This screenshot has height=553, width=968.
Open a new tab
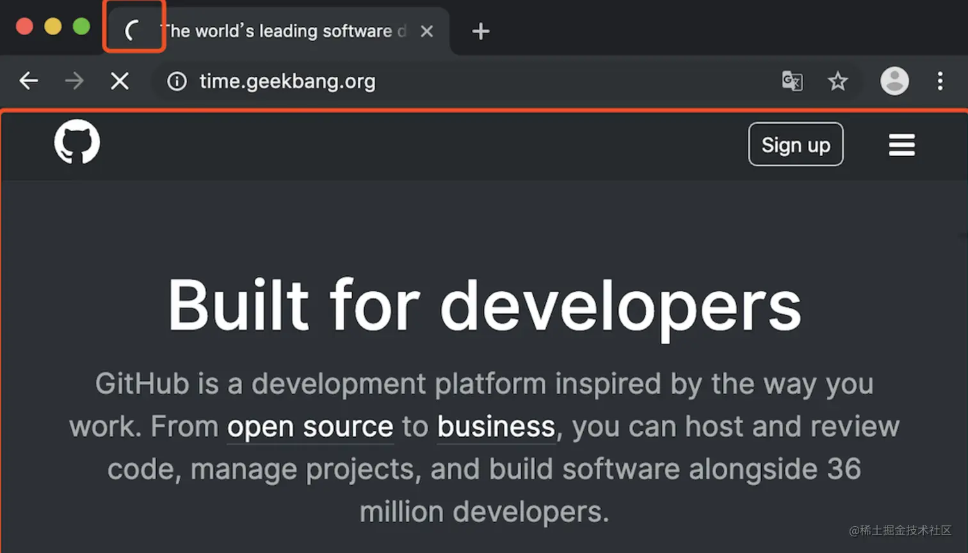tap(481, 31)
